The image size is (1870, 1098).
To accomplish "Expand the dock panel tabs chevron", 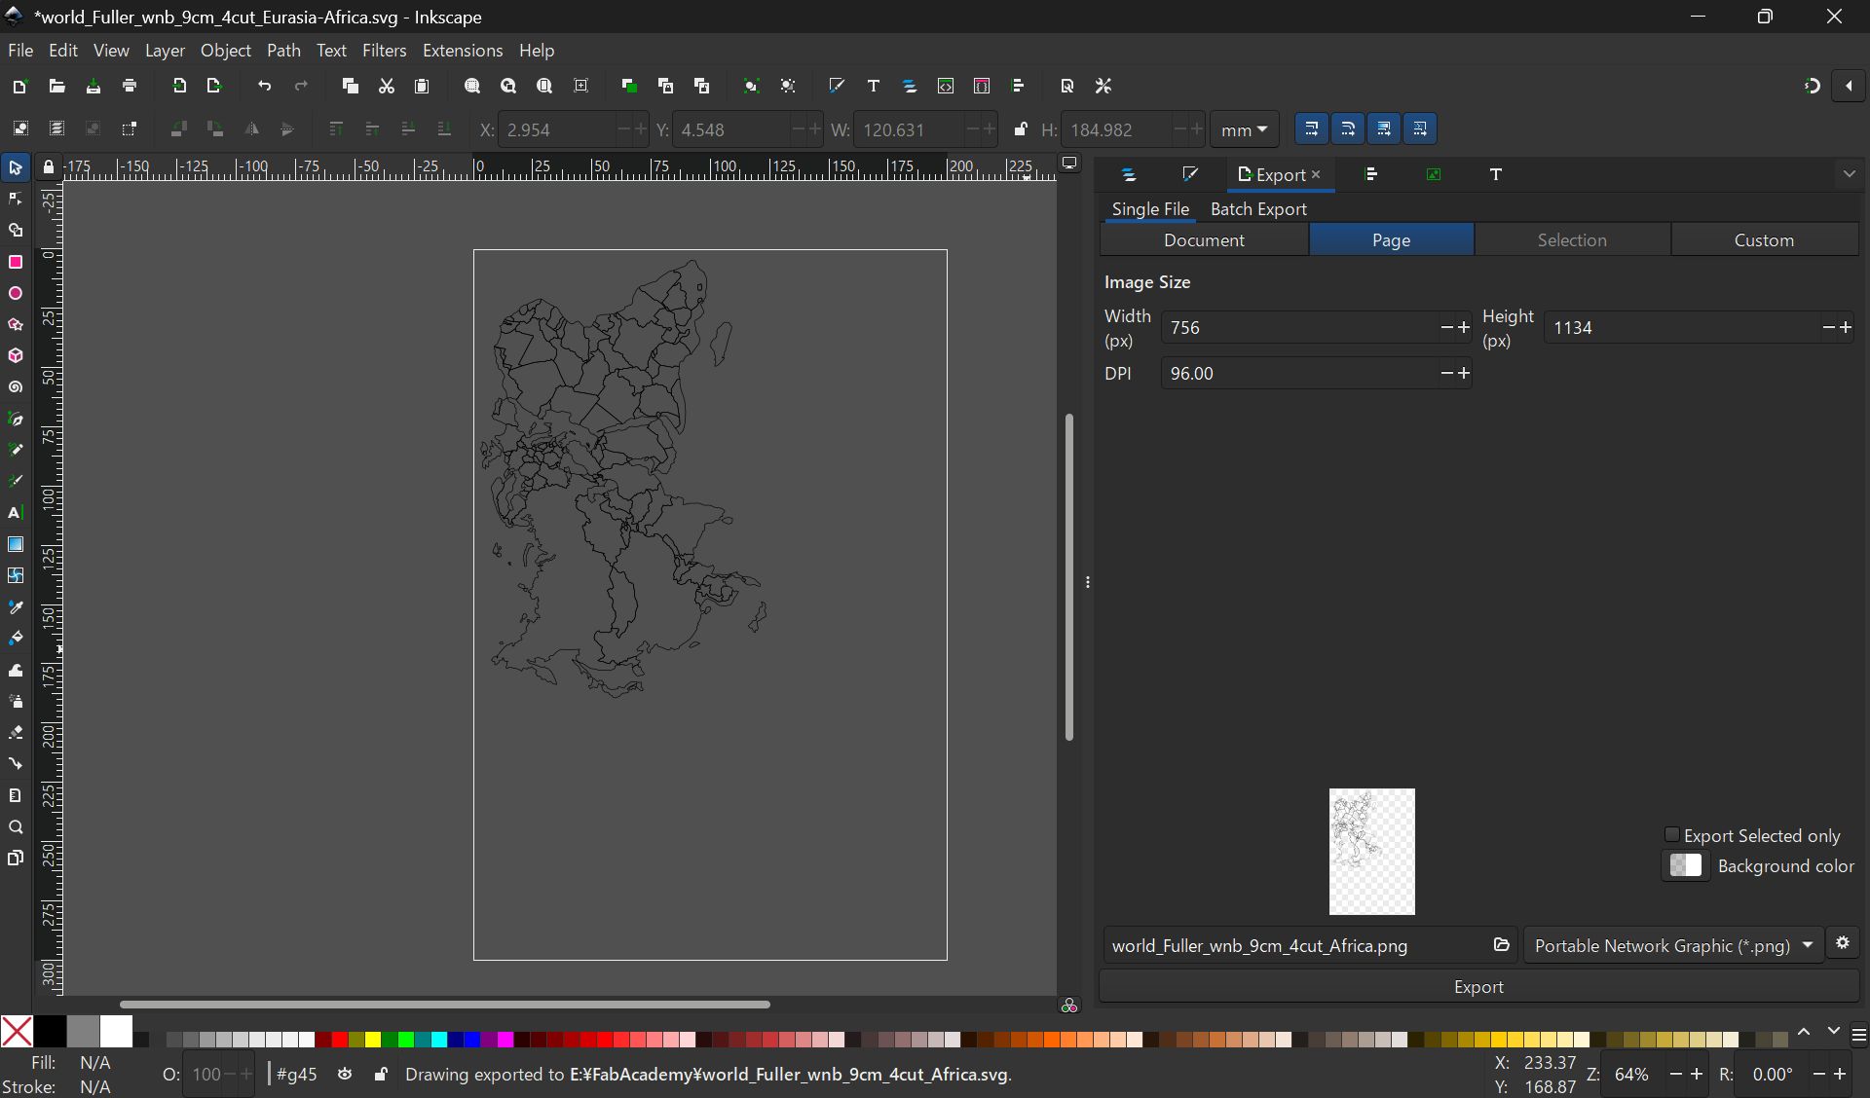I will pos(1849,175).
